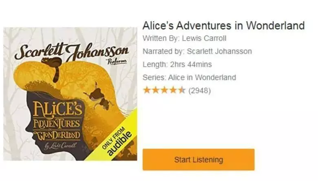Click the Start Listening button
The height and width of the screenshot is (181, 318).
point(199,159)
